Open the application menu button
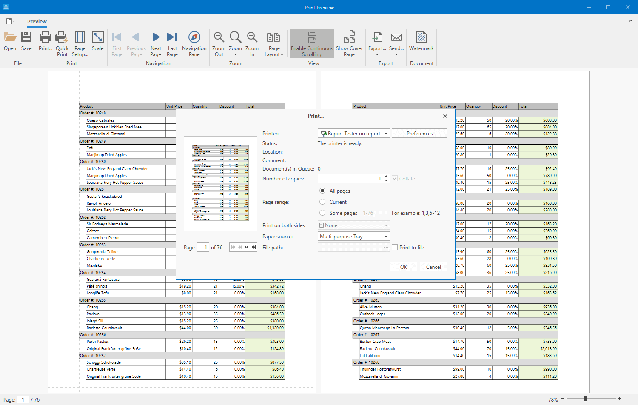The image size is (638, 405). coord(10,21)
